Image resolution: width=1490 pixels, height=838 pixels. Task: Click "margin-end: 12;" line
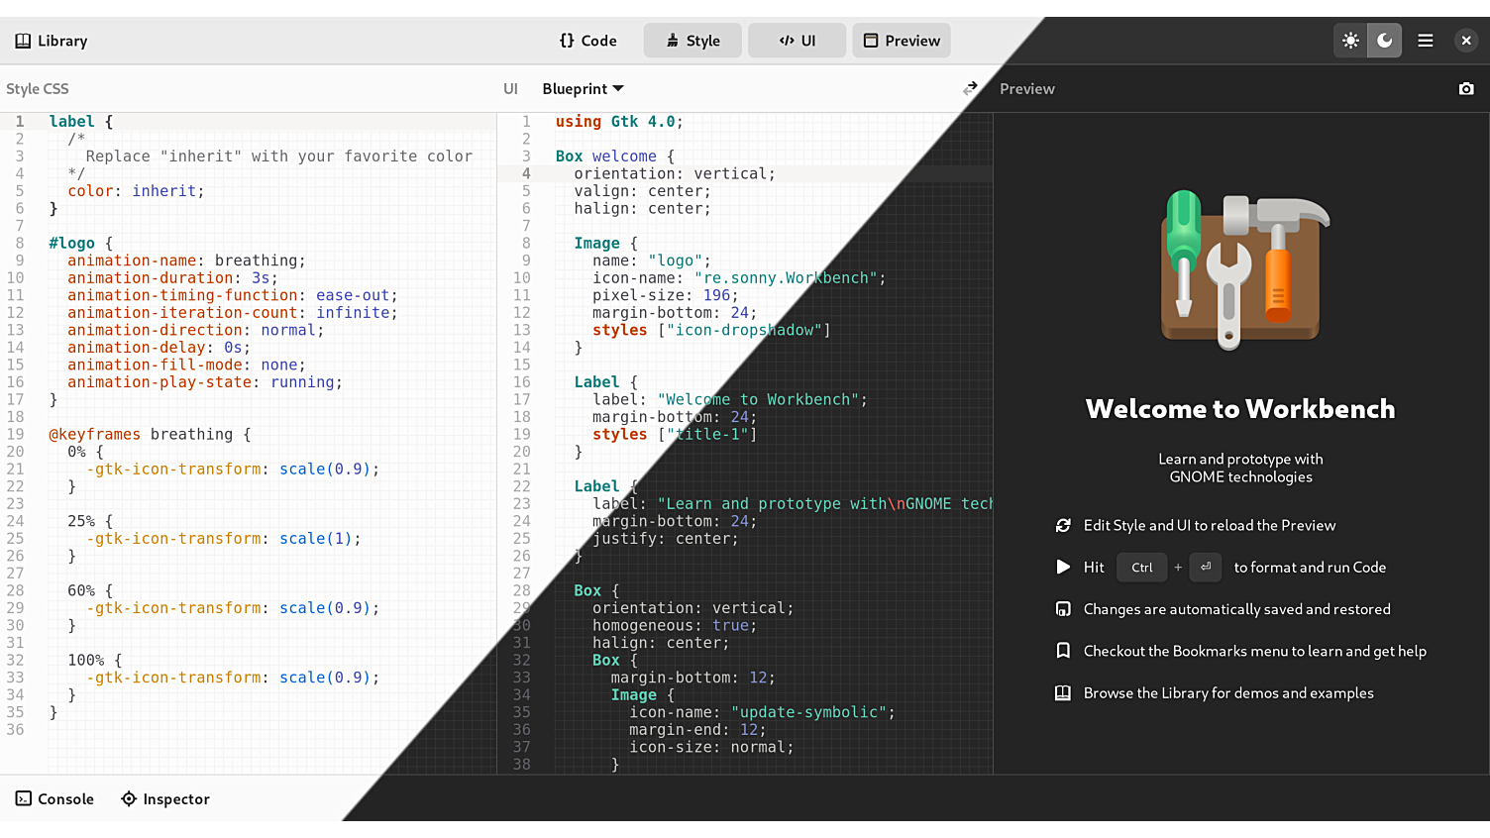[x=697, y=730]
